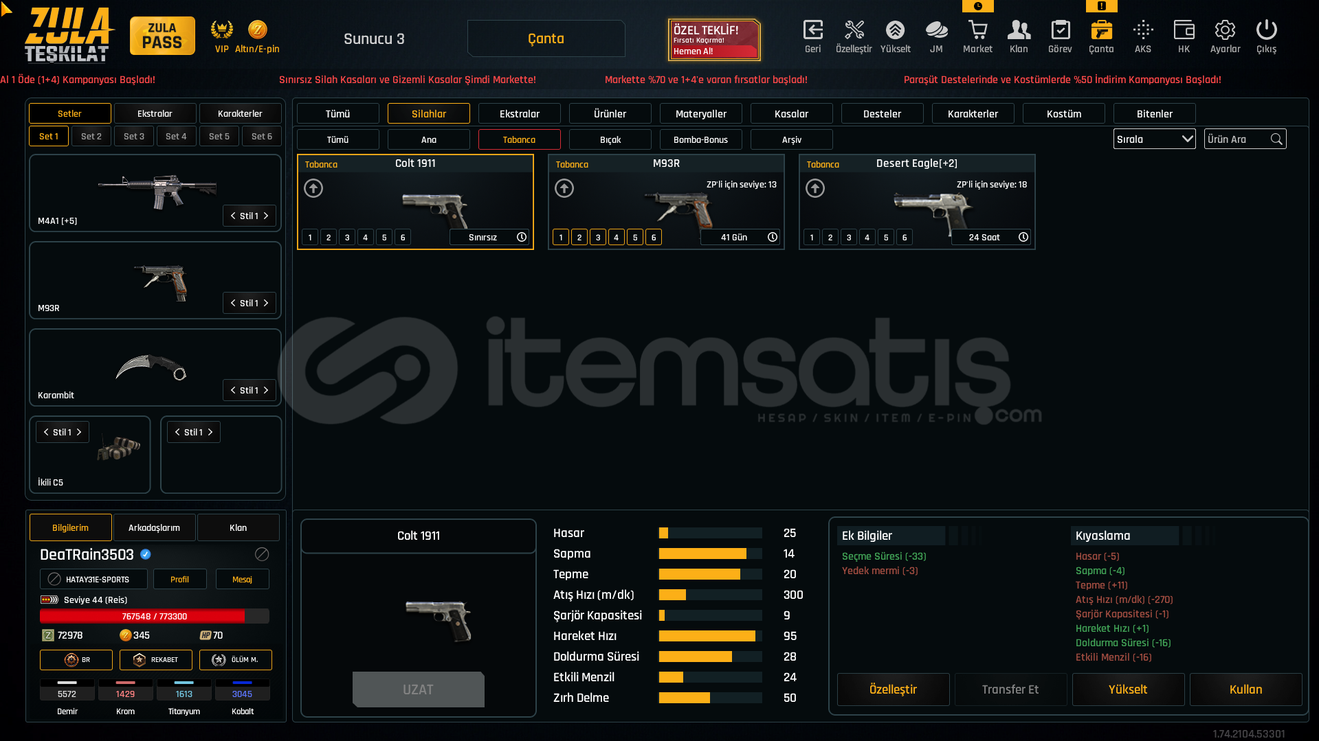The image size is (1319, 741).
Task: Open Ayarlar settings gear
Action: [x=1225, y=30]
